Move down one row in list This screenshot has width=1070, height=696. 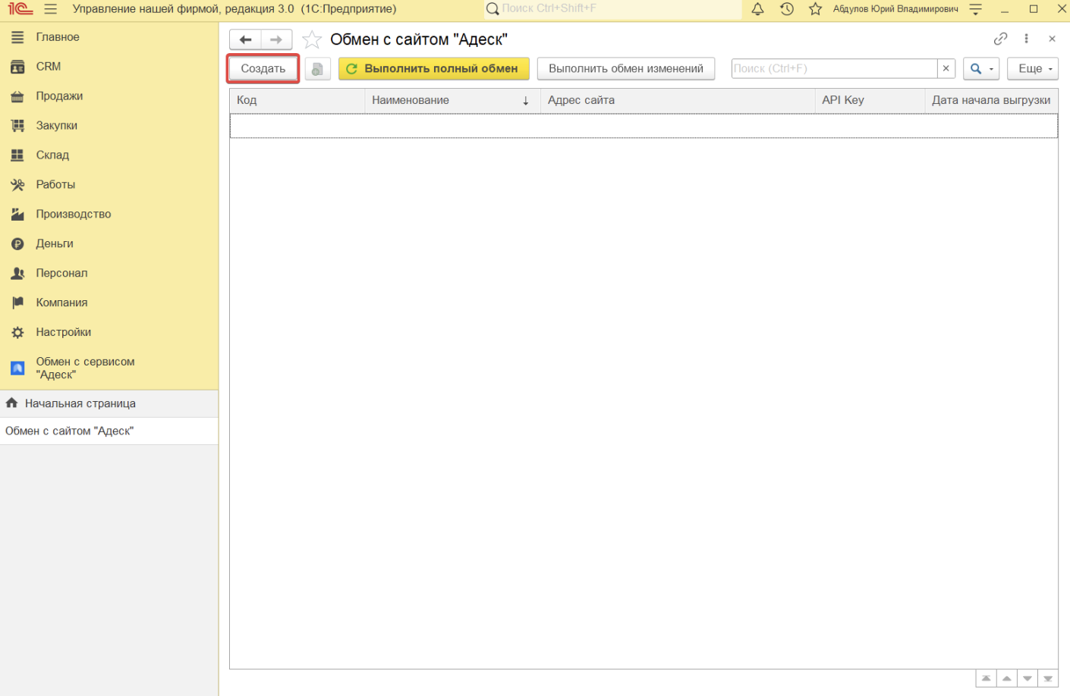(1027, 679)
